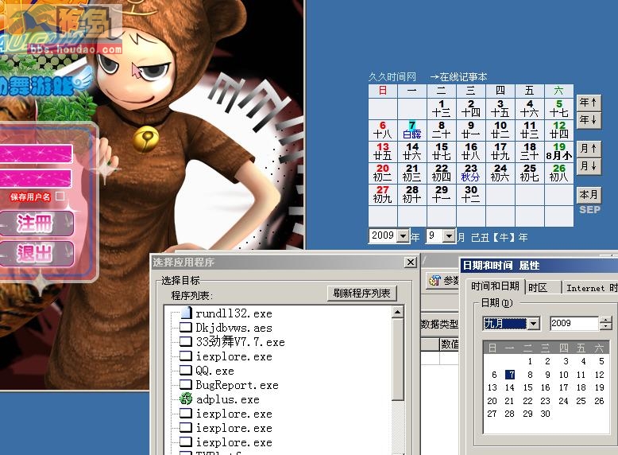This screenshot has height=455, width=618.
Task: Tick the 保存用户名 checkbox
Action: pos(60,196)
